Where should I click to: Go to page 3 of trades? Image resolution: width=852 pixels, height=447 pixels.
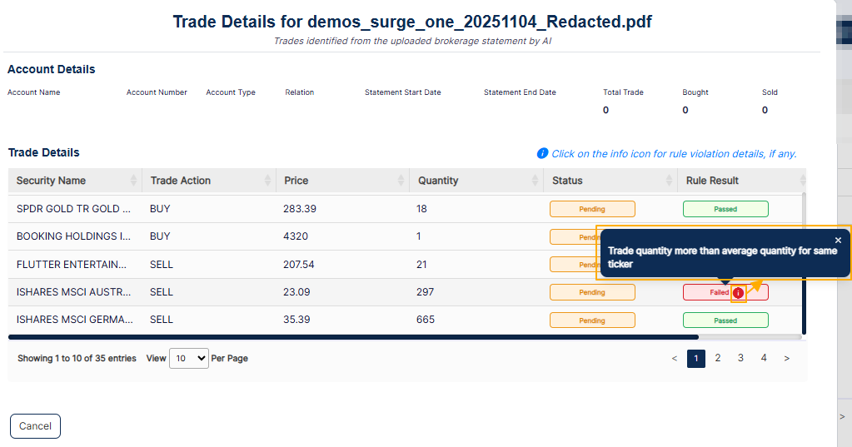(740, 358)
